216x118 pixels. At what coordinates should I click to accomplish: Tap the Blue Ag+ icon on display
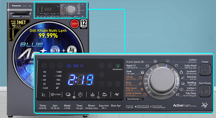tap(117, 94)
